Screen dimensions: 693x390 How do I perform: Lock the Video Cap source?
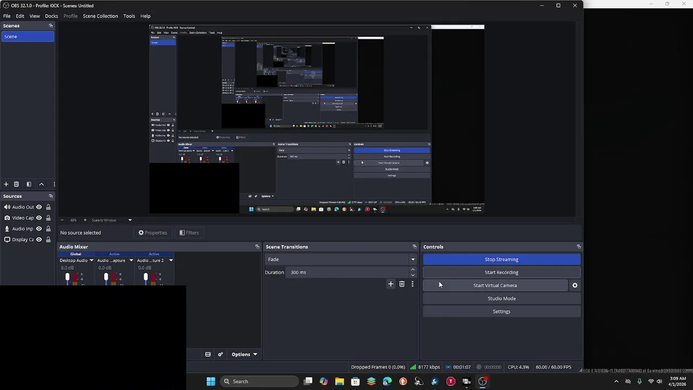(x=48, y=218)
